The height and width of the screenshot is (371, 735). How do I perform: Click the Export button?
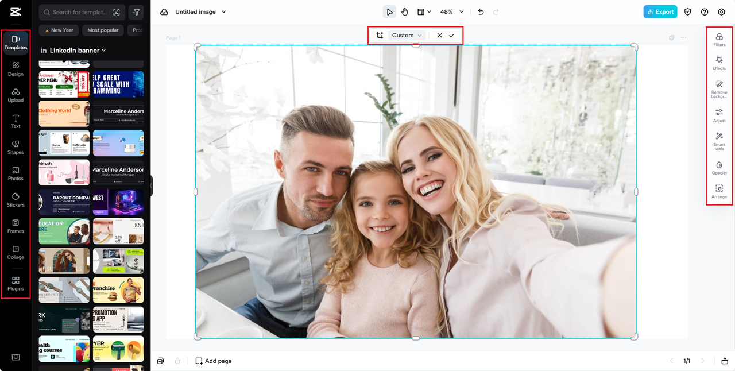pyautogui.click(x=660, y=12)
